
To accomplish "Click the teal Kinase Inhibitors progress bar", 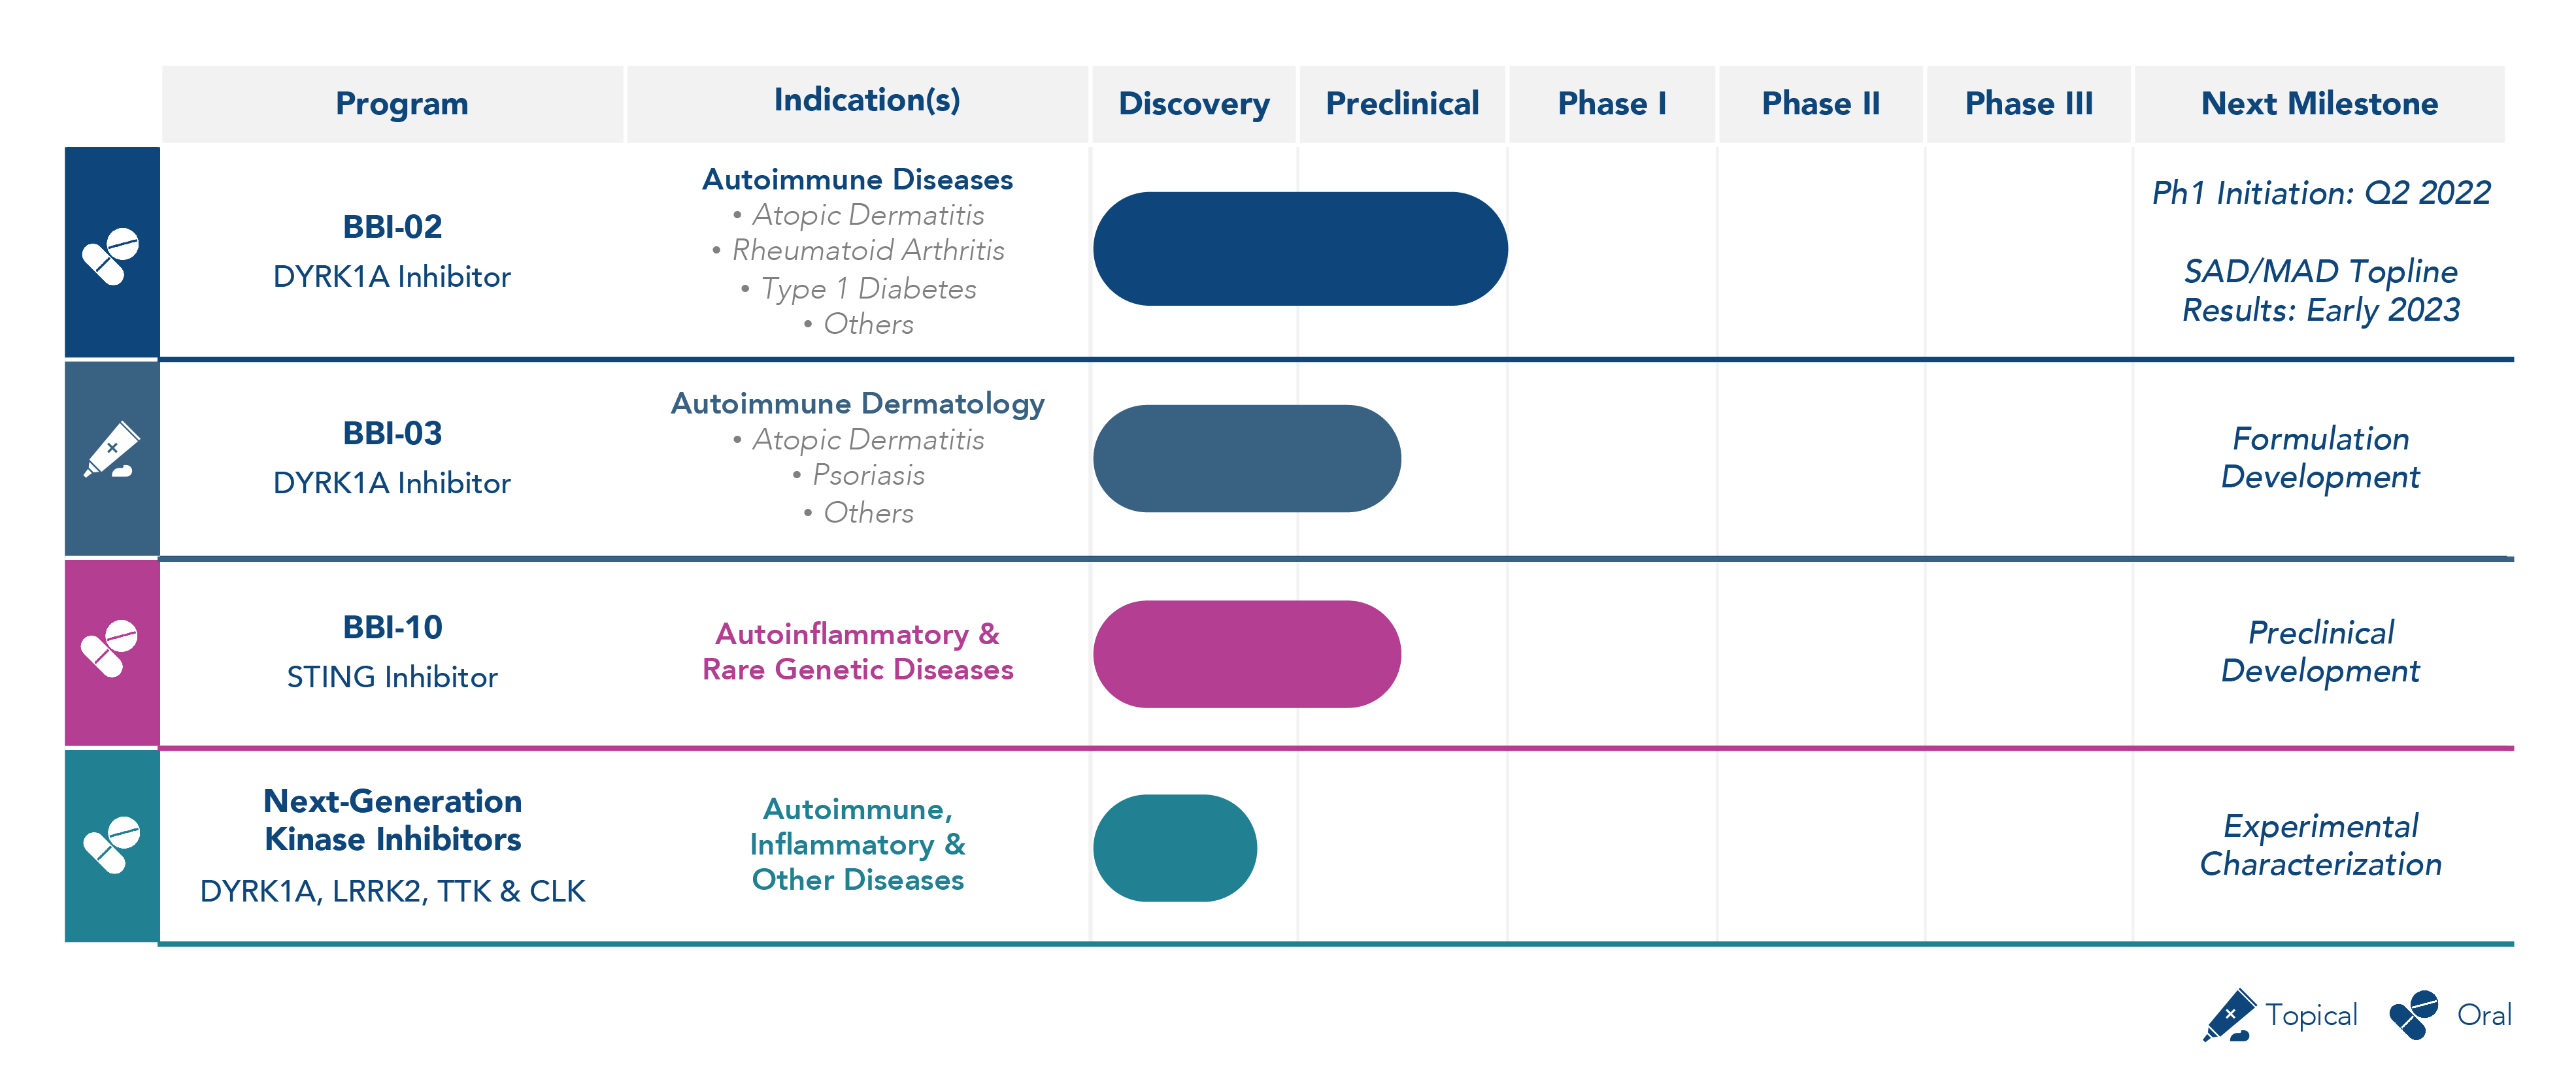I will coord(1174,848).
